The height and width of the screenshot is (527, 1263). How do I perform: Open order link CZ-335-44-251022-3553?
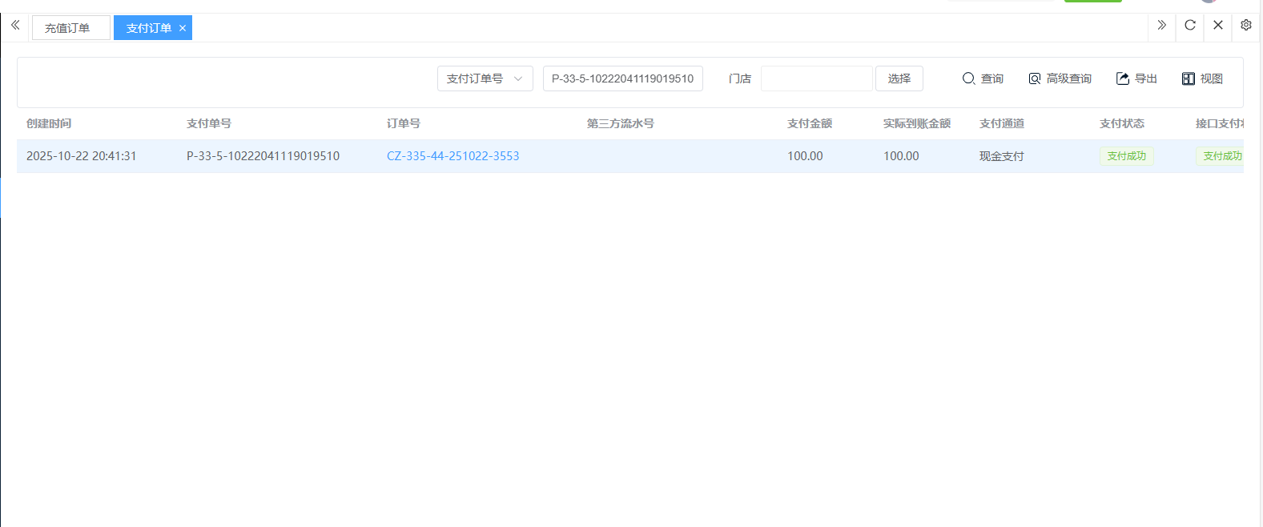(453, 156)
